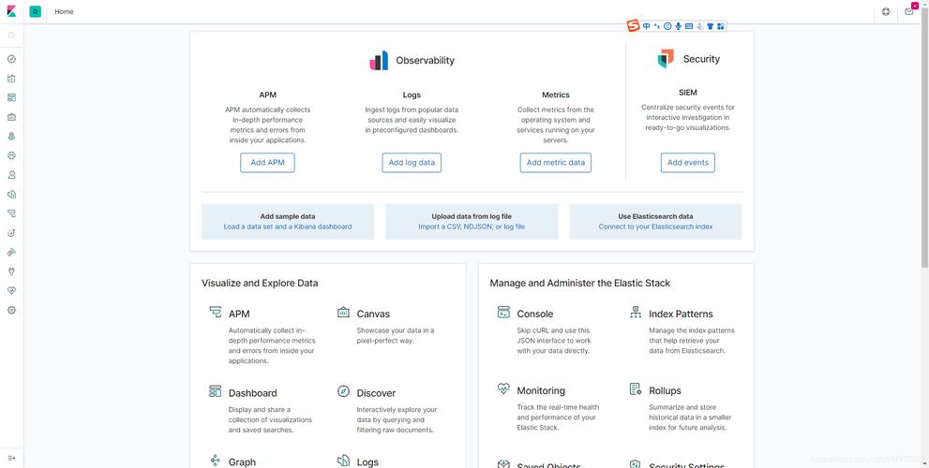Open SIEM icon in left sidebar
This screenshot has height=468, width=929.
[11, 252]
